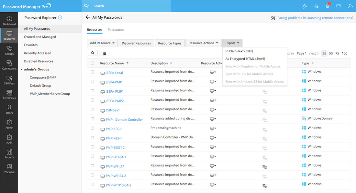Screen dimensions: 356x193
Task: Choose In Plain-Text (.xlsx) export option
Action: (239, 51)
